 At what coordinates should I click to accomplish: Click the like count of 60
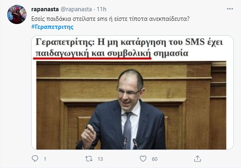155,159
